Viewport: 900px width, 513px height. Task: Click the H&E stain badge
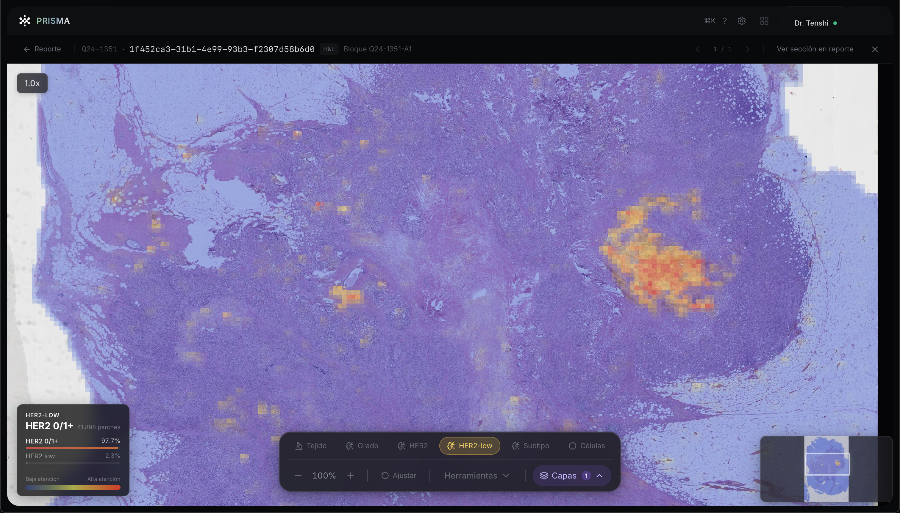tap(329, 49)
